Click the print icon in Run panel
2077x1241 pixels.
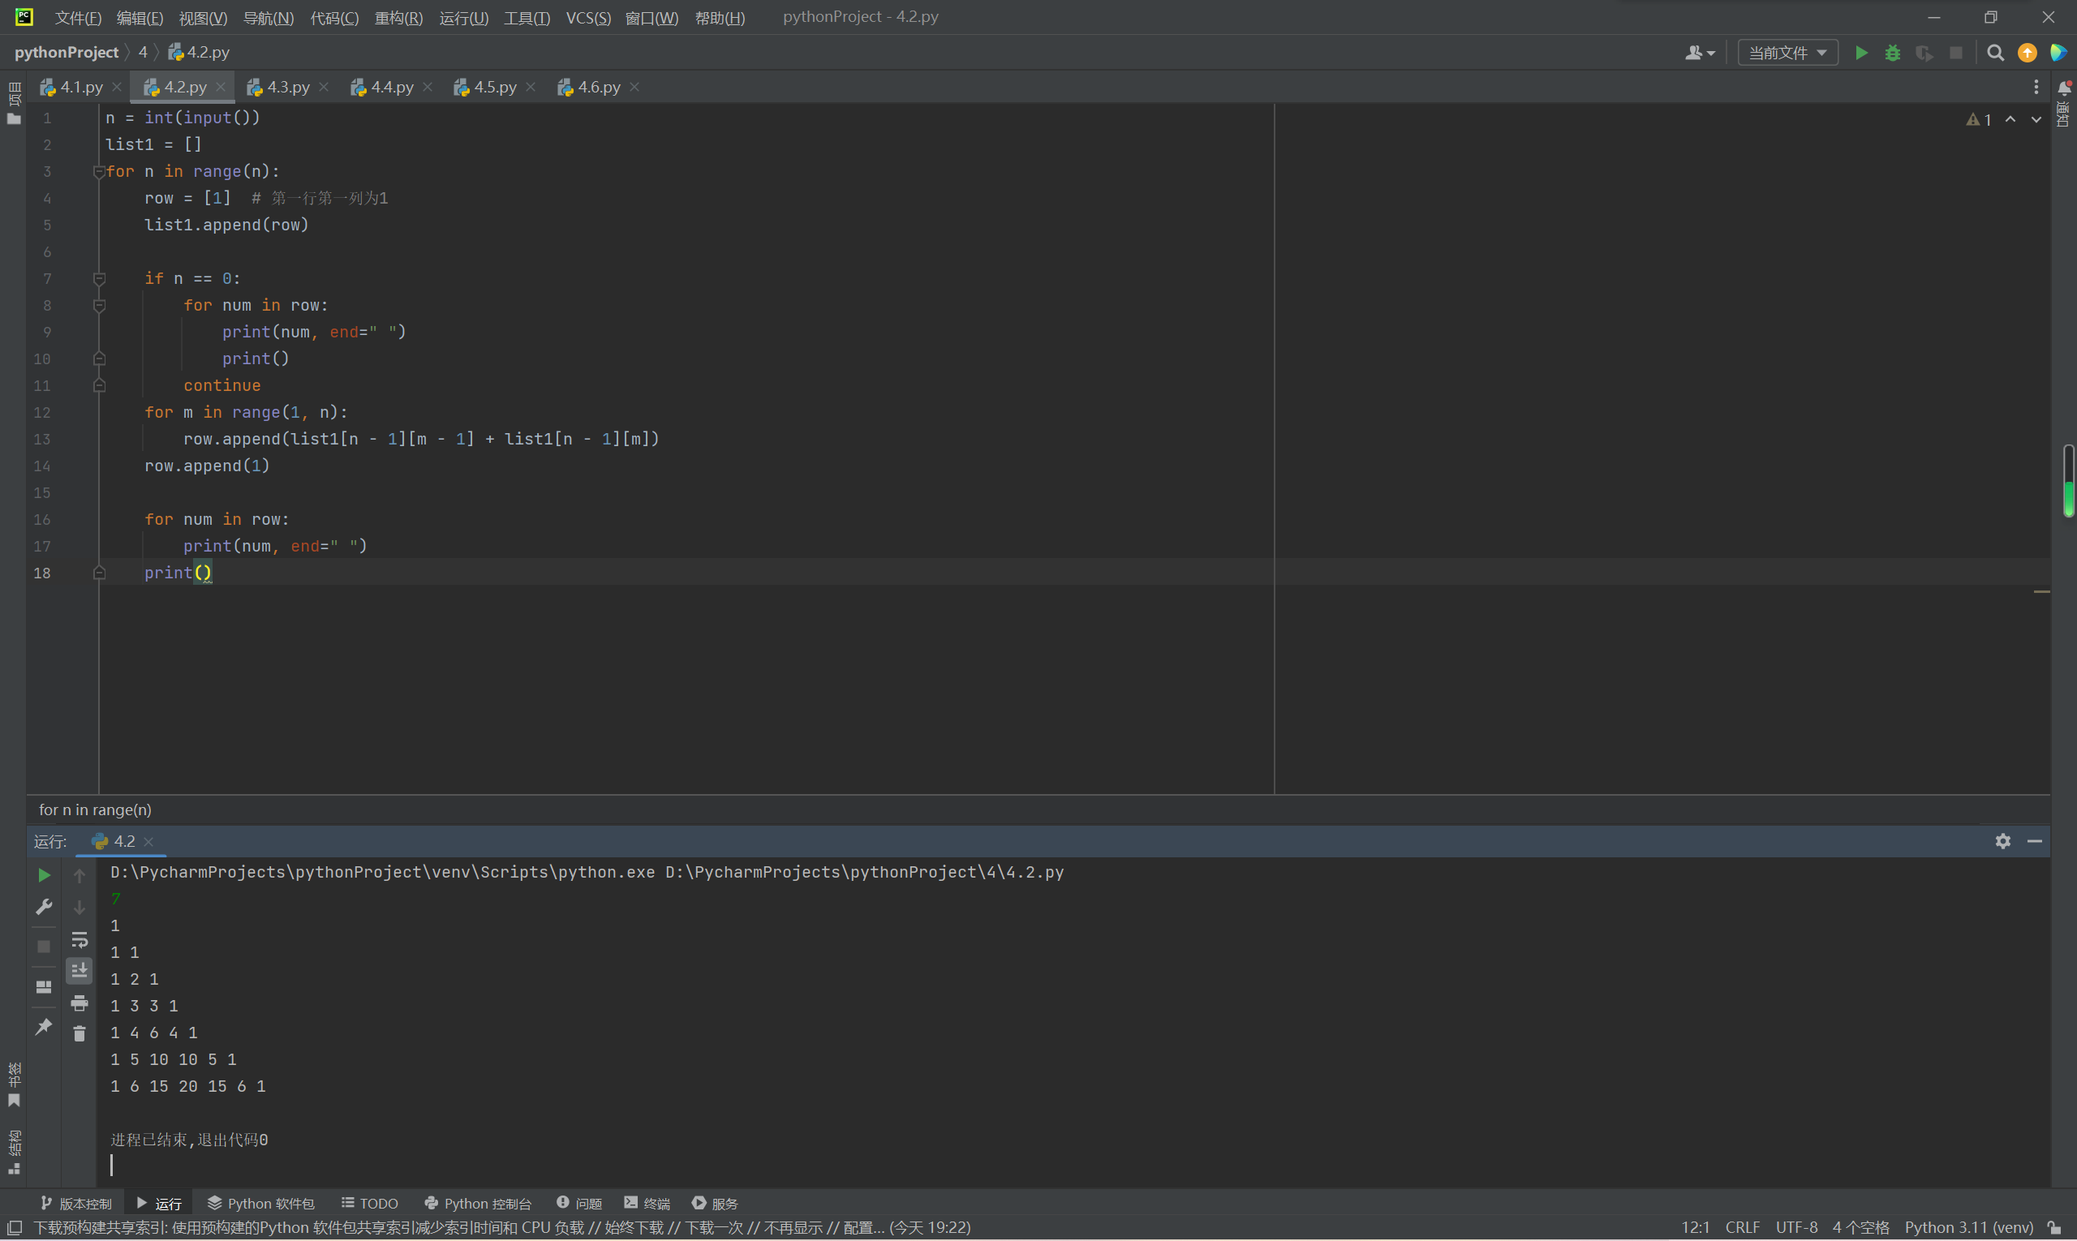80,1003
